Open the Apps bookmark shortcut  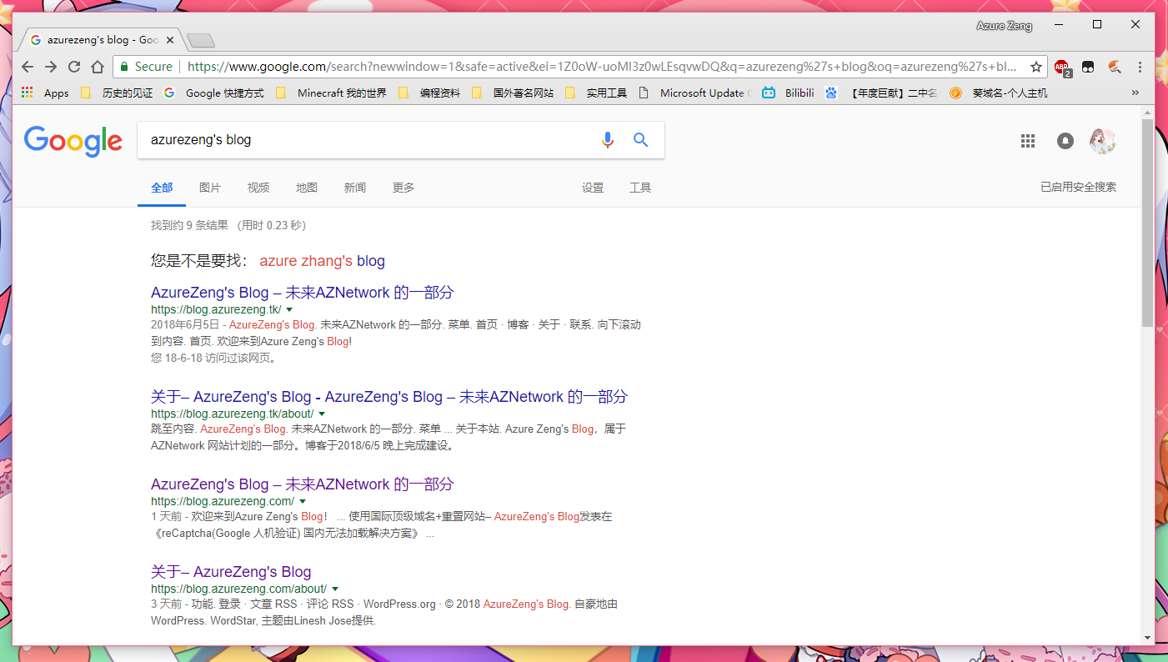pos(45,93)
